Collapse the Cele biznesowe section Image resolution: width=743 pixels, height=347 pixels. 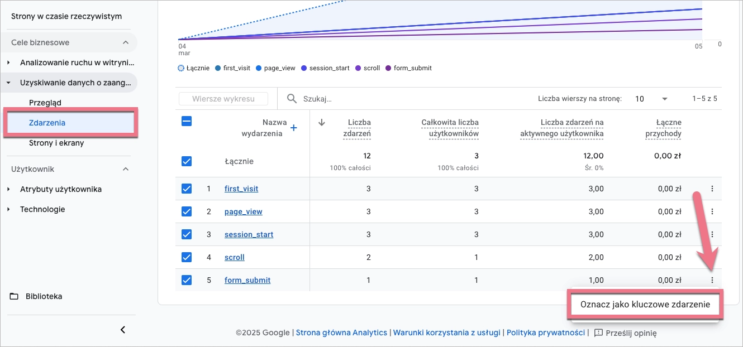click(126, 42)
